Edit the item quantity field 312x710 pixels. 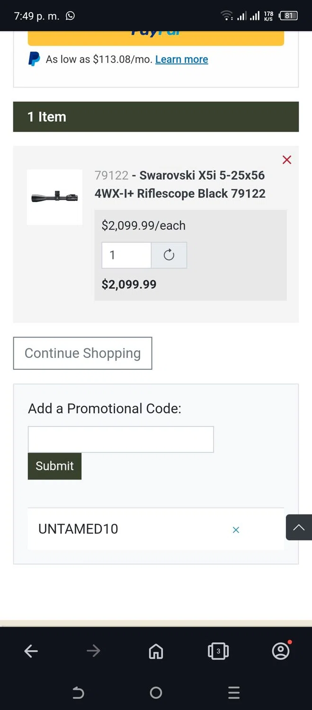126,256
